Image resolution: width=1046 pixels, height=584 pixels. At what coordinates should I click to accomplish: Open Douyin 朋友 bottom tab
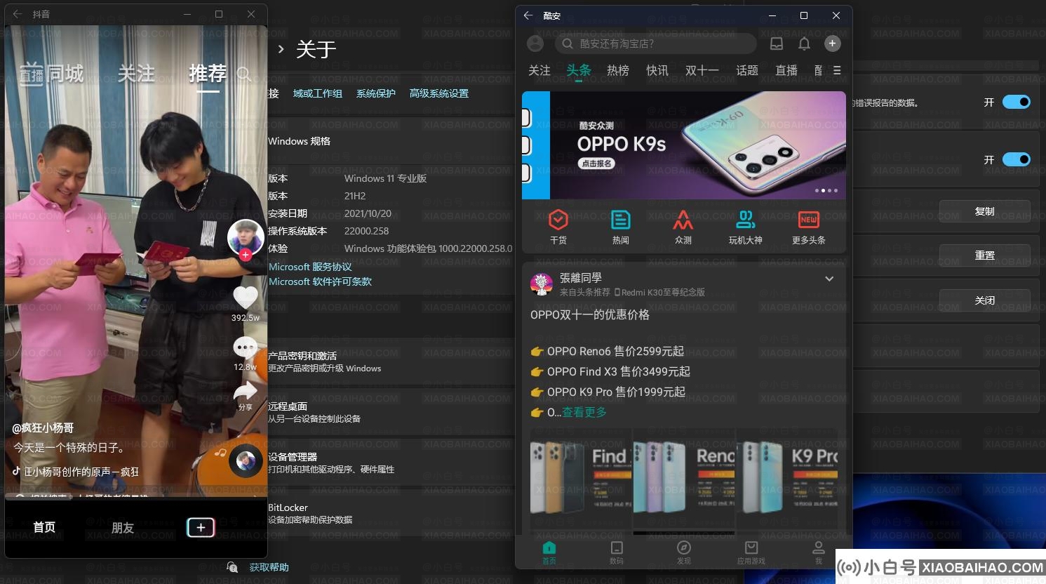point(123,528)
